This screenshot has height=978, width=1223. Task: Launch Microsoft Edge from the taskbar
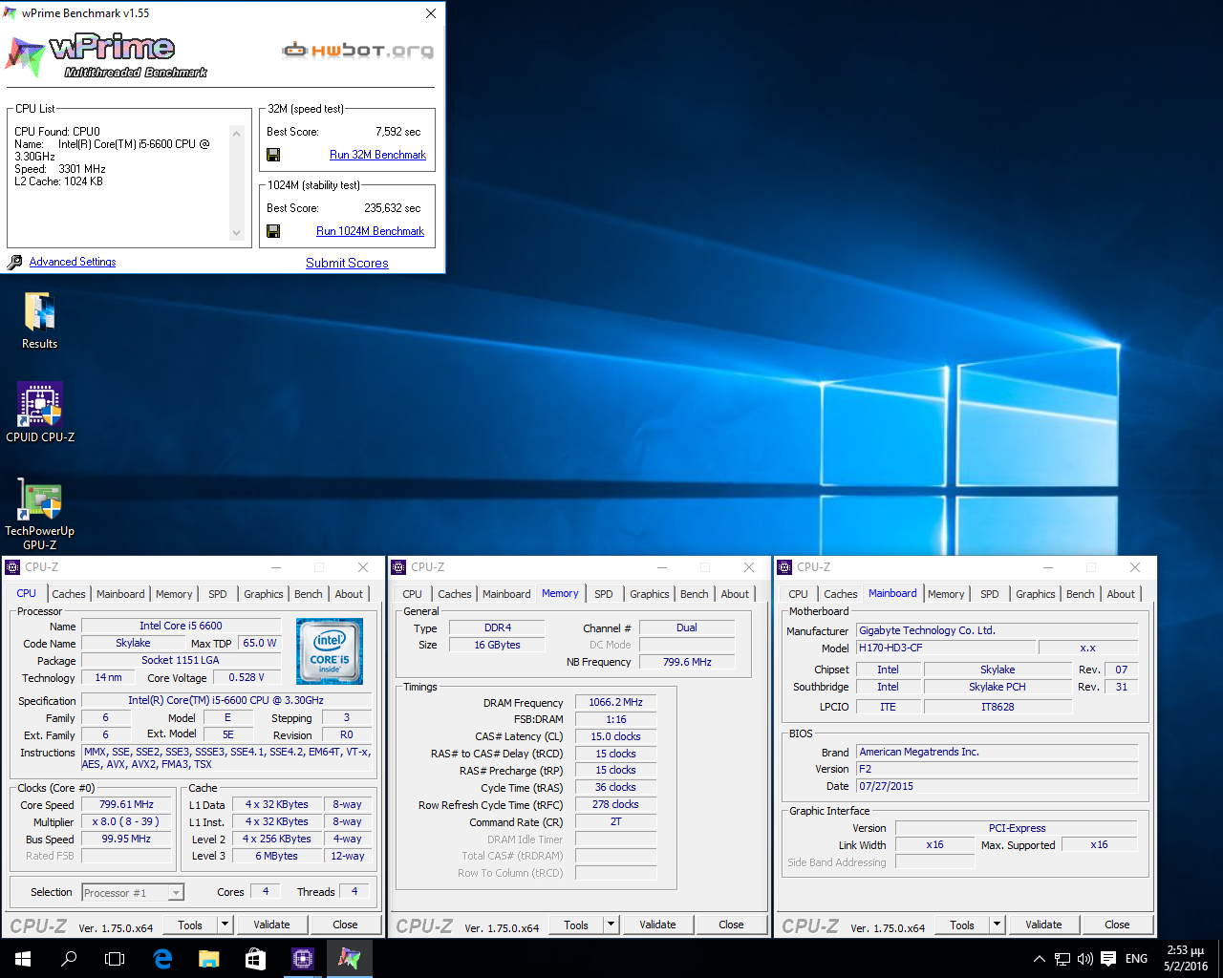click(x=162, y=958)
